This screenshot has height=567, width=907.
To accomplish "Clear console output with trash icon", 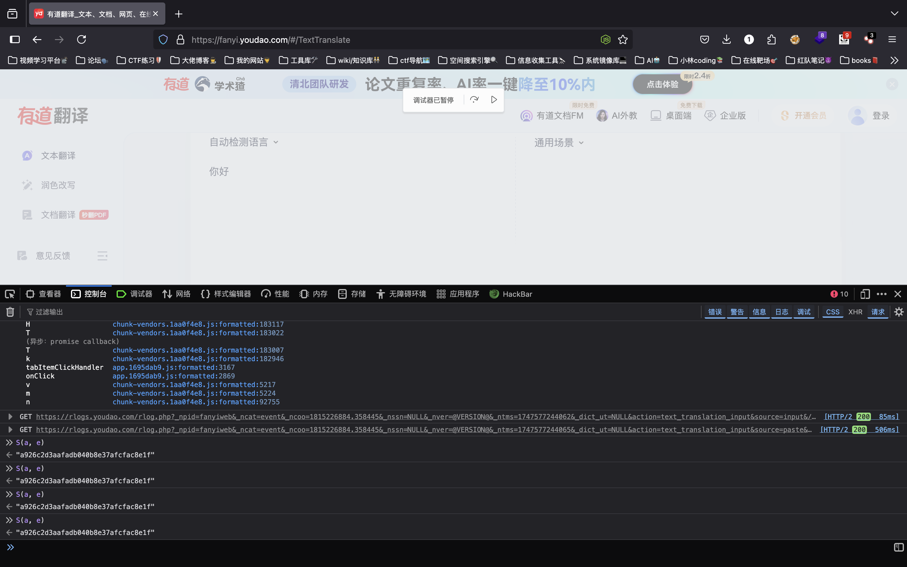I will click(x=10, y=312).
